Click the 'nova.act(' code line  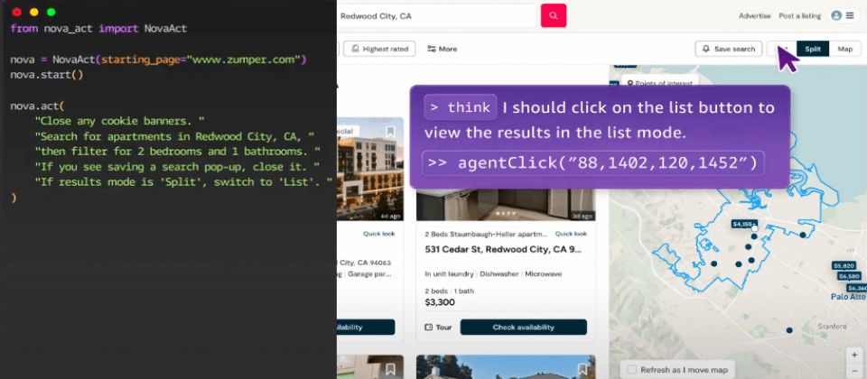point(37,105)
